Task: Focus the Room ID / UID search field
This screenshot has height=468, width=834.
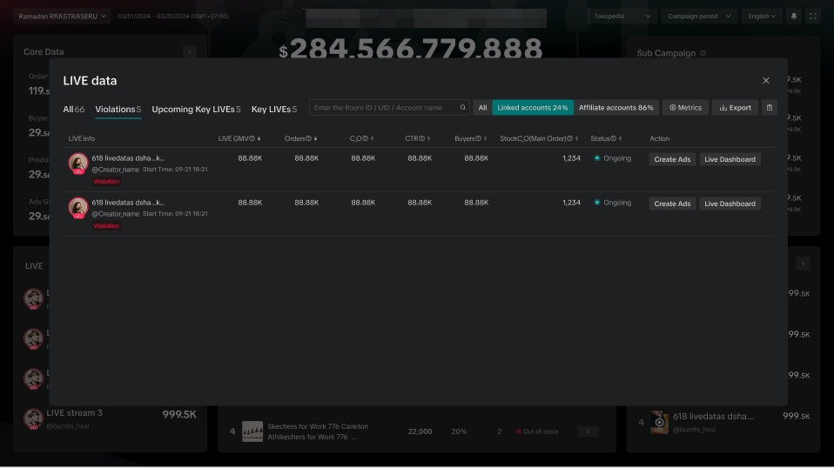Action: (x=383, y=108)
